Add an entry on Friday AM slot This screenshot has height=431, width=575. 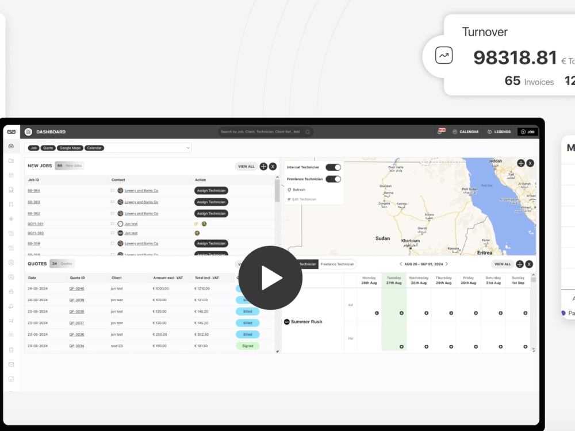(x=476, y=313)
